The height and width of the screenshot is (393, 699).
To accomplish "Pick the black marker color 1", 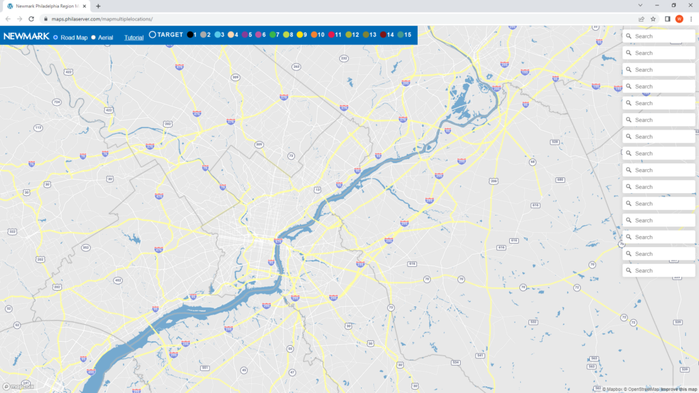I will [x=190, y=34].
